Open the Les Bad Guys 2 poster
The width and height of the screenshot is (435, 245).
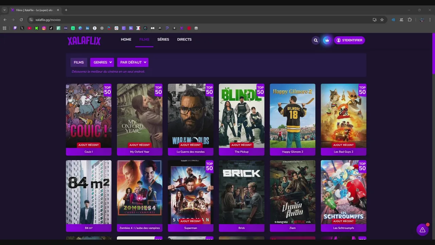[344, 116]
